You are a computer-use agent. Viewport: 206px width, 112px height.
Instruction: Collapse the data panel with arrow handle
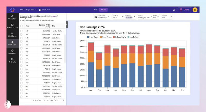(x=67, y=25)
